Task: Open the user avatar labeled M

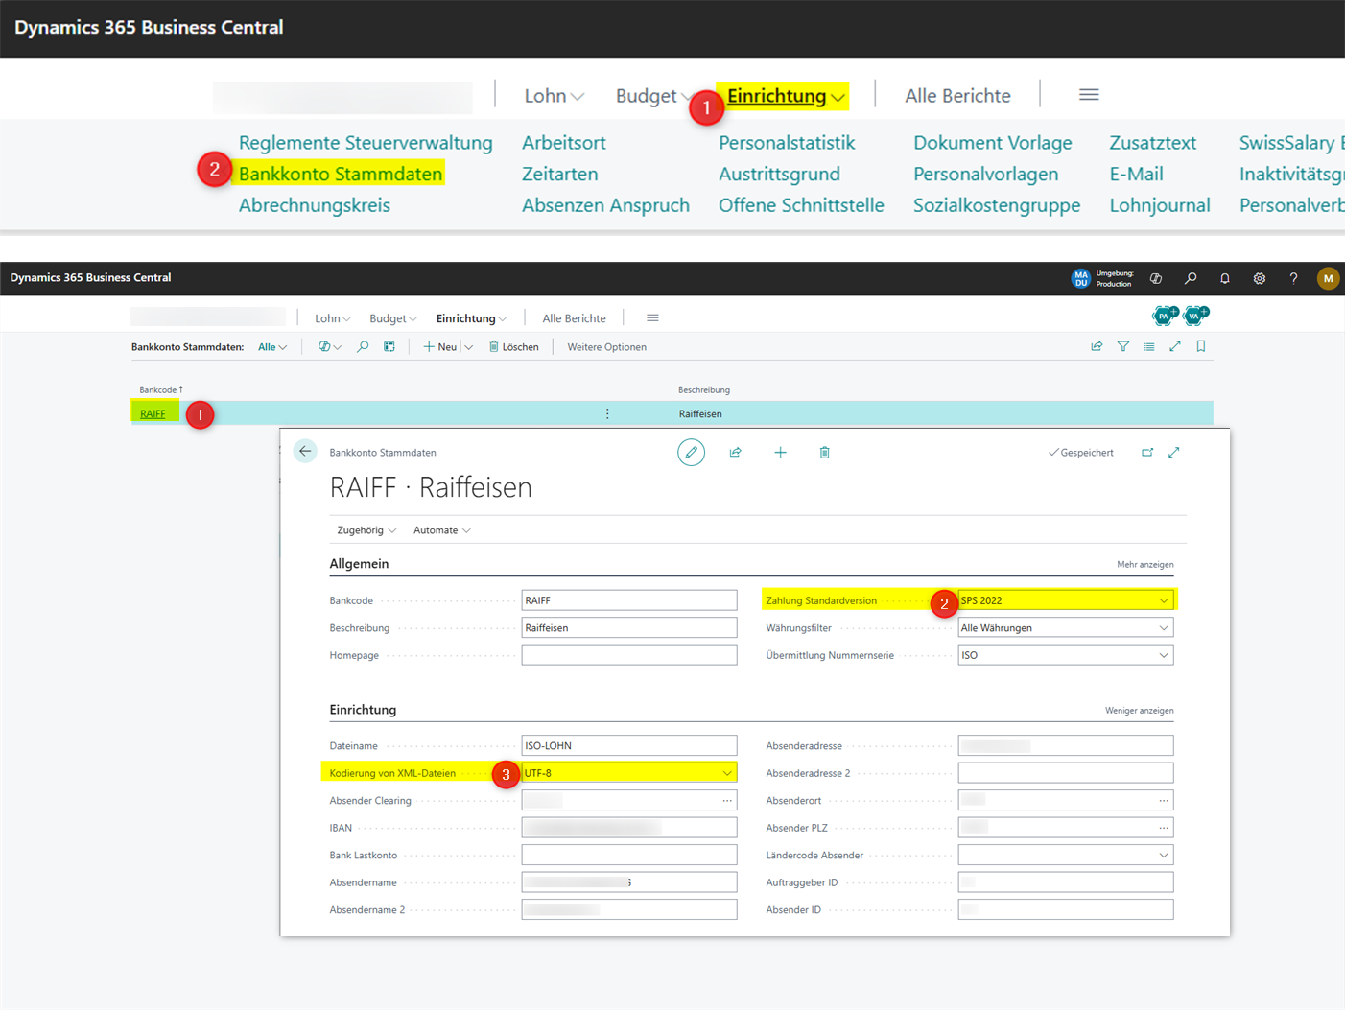Action: coord(1328,278)
